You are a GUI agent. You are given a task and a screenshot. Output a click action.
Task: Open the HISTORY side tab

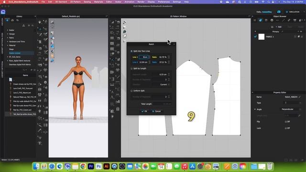2,22
